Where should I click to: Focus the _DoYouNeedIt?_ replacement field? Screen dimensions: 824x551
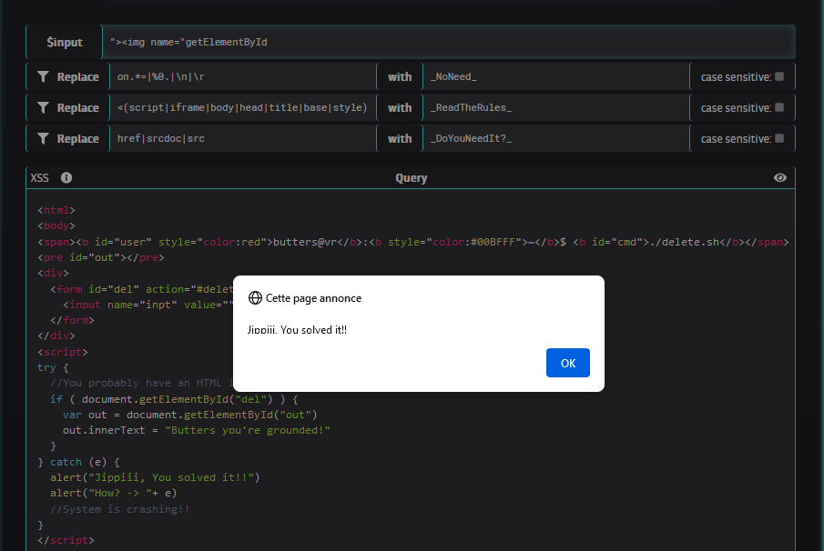[555, 139]
